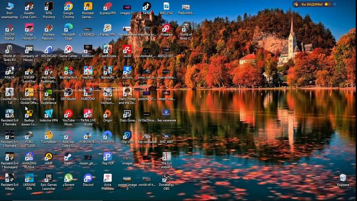Select the Корзина recycle bin
This screenshot has width=357, height=201.
pyautogui.click(x=343, y=180)
